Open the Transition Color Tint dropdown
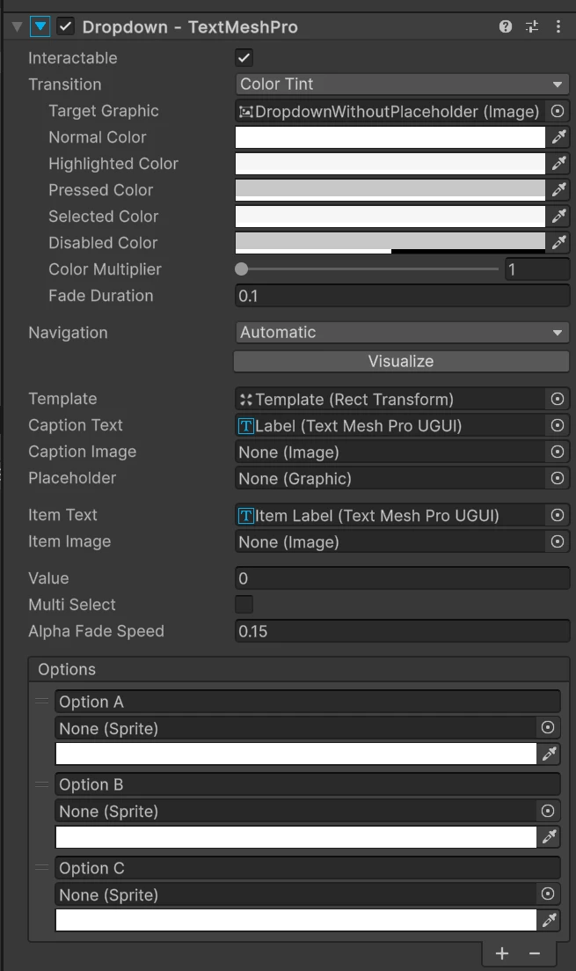 point(402,85)
